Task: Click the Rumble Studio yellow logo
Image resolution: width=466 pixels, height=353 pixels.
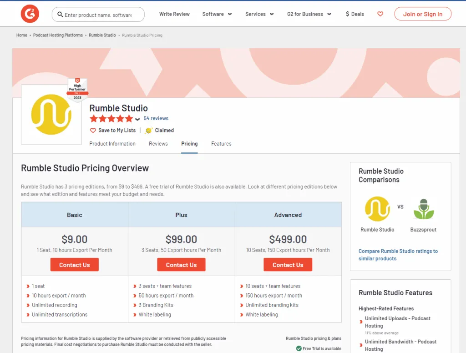Action: [51, 114]
